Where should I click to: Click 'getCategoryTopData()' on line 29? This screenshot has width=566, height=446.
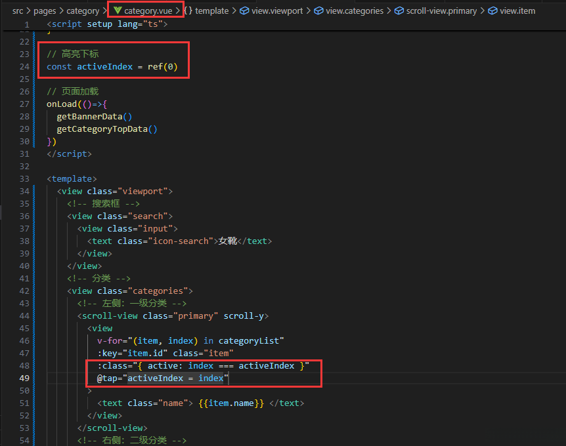pos(107,129)
